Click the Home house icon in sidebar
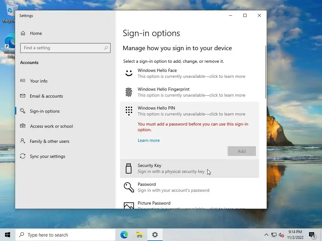 click(x=23, y=33)
